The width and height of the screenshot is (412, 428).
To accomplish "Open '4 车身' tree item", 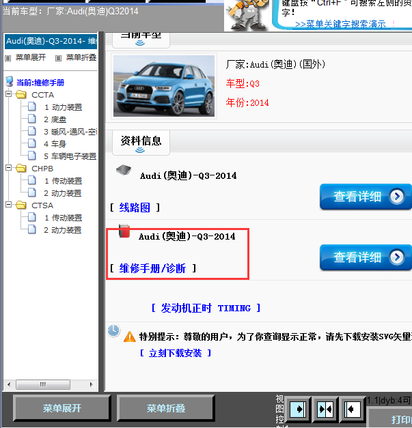I will click(55, 144).
